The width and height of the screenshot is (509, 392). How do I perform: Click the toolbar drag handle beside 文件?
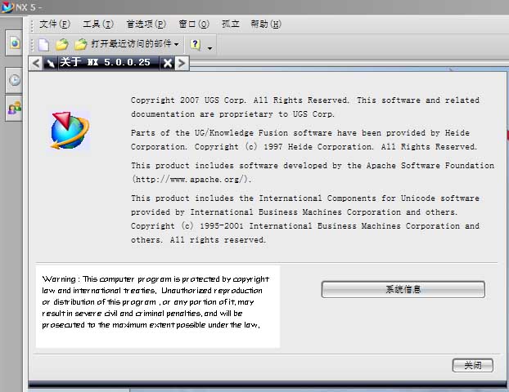click(x=32, y=25)
